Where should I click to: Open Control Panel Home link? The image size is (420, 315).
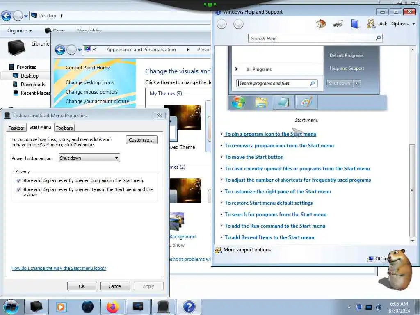88,68
